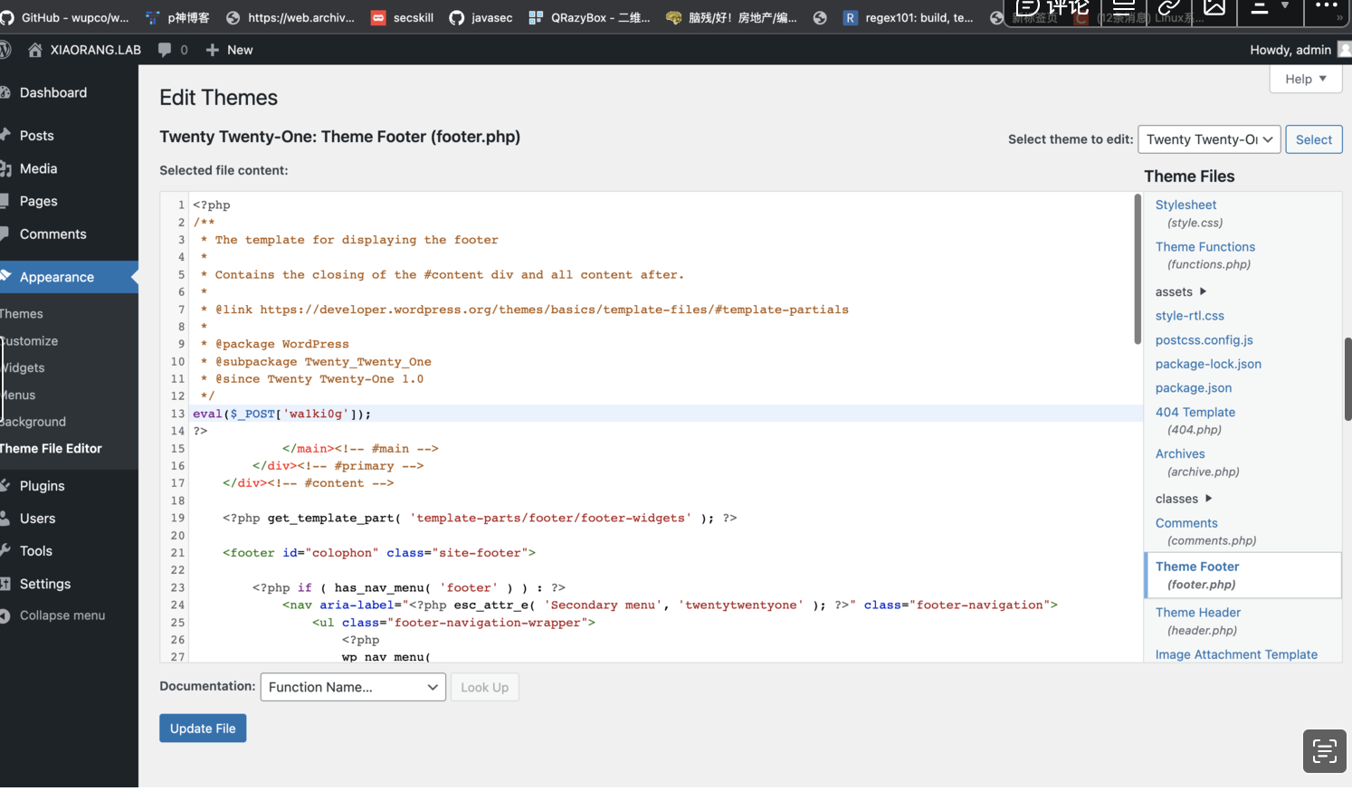The height and width of the screenshot is (791, 1352).
Task: Open Menus submenu item
Action: (19, 395)
